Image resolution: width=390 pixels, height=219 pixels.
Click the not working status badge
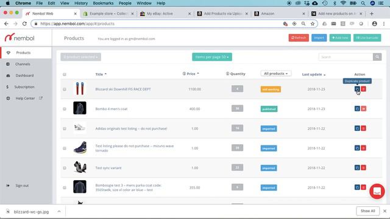pos(271,89)
